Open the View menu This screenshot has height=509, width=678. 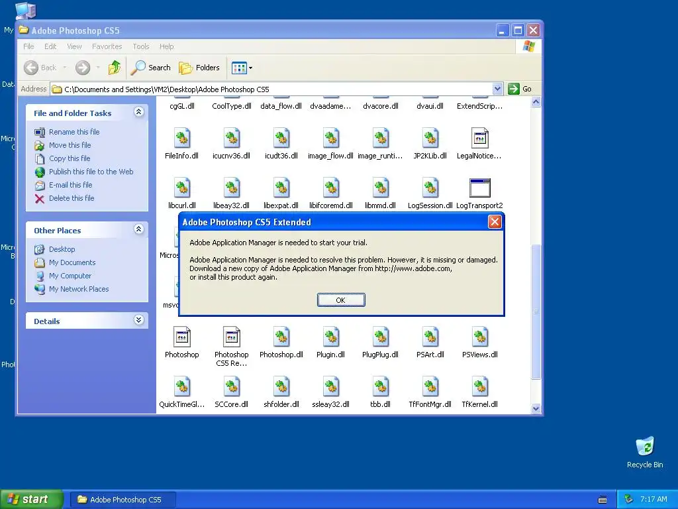tap(74, 46)
